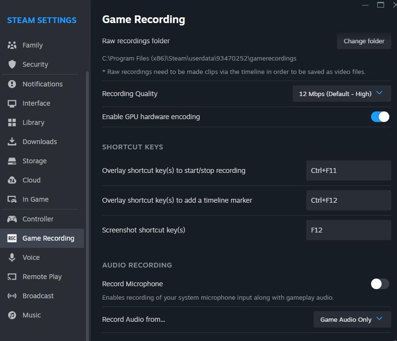Click the Ctrl+F11 start/stop recording shortcut field
Image resolution: width=397 pixels, height=341 pixels.
point(349,170)
